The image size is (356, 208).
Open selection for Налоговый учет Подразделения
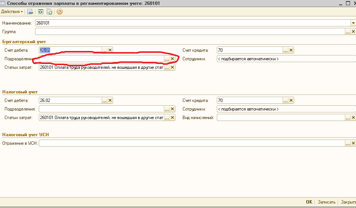click(x=167, y=109)
